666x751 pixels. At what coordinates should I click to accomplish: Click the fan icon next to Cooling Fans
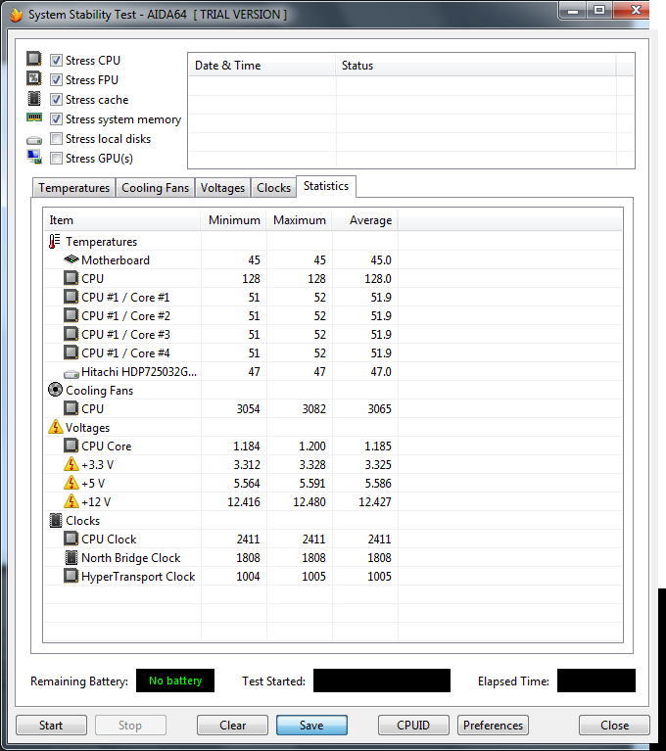tap(55, 391)
